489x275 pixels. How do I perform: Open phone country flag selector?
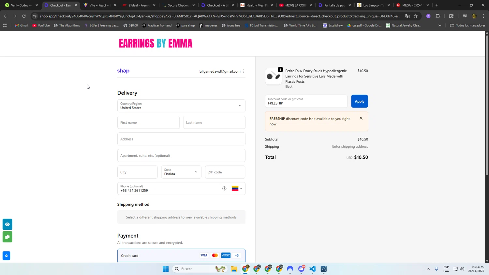[237, 188]
